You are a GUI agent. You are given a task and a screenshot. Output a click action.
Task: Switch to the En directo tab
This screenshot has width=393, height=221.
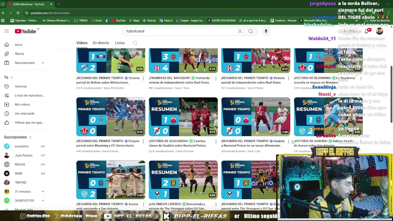tap(101, 43)
